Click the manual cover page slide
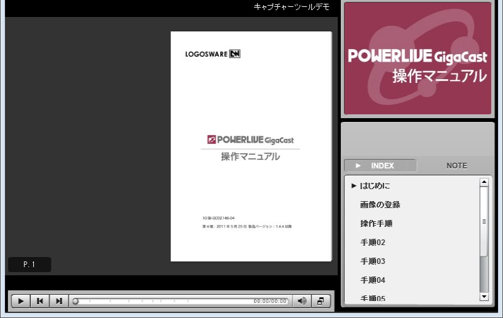 (x=251, y=146)
